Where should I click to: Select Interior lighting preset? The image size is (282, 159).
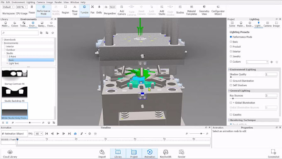(x=231, y=51)
